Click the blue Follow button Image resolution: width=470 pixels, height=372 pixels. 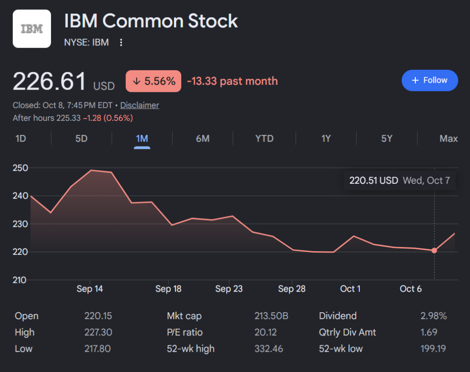(430, 80)
